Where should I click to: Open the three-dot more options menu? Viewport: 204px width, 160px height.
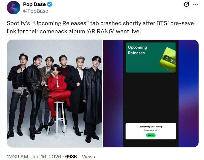[195, 4]
